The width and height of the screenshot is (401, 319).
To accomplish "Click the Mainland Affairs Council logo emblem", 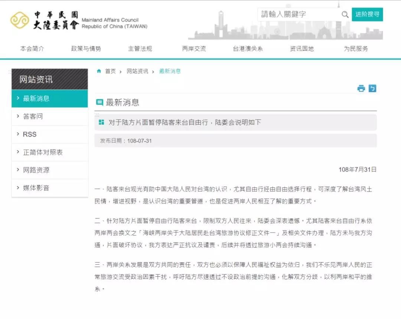I will 19,20.
